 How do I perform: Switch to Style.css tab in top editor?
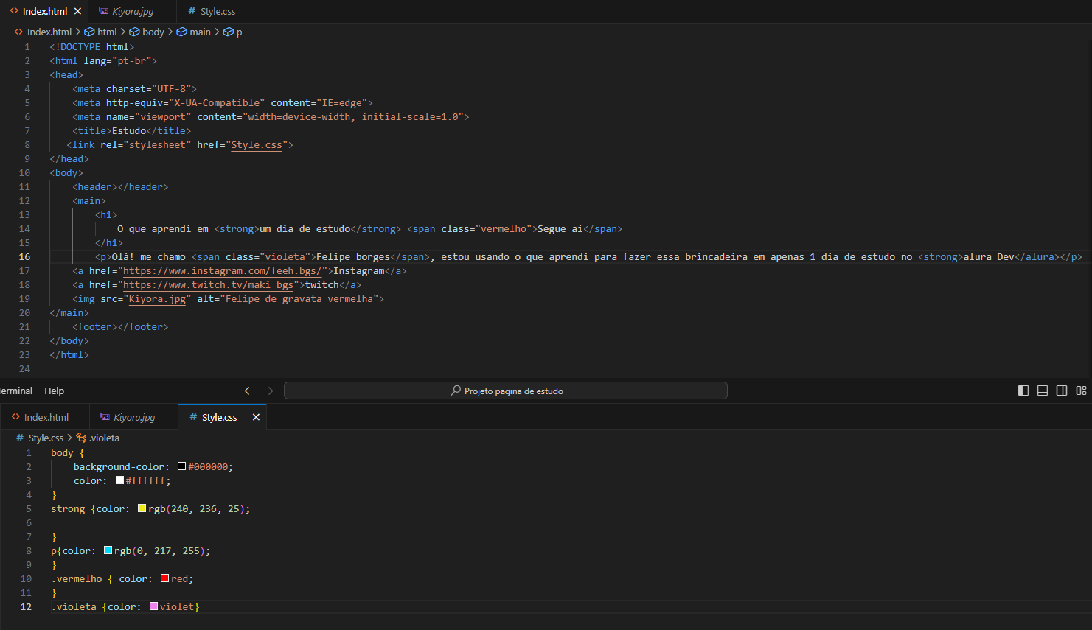pyautogui.click(x=218, y=11)
